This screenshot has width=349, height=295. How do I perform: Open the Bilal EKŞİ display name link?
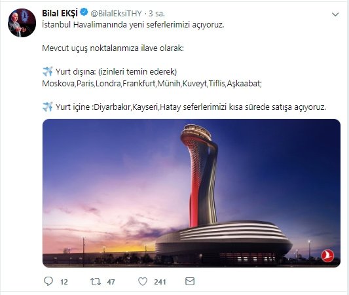[x=60, y=13]
